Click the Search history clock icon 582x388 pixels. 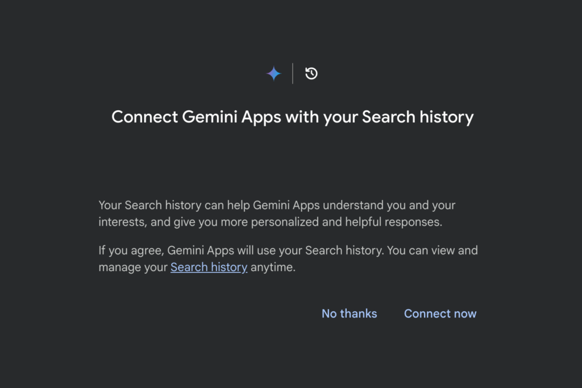(x=311, y=73)
